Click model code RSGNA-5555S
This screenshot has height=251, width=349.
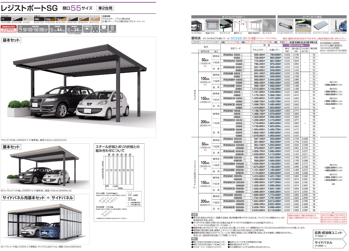pos(235,139)
